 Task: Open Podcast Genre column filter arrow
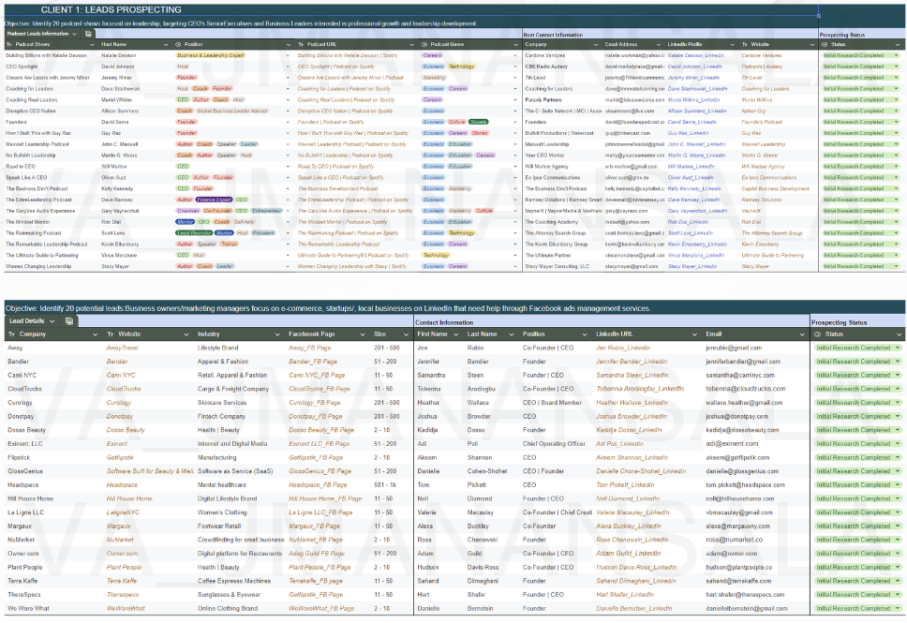(x=515, y=45)
